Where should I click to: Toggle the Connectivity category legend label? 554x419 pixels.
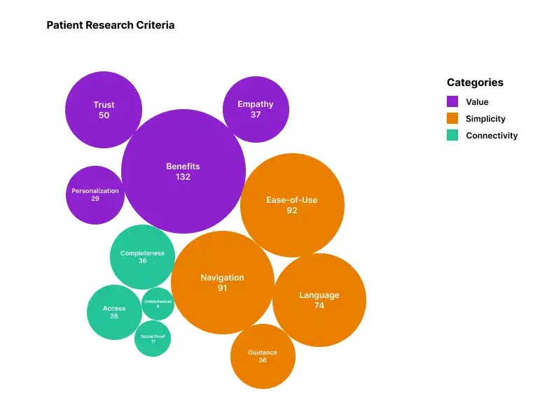492,136
